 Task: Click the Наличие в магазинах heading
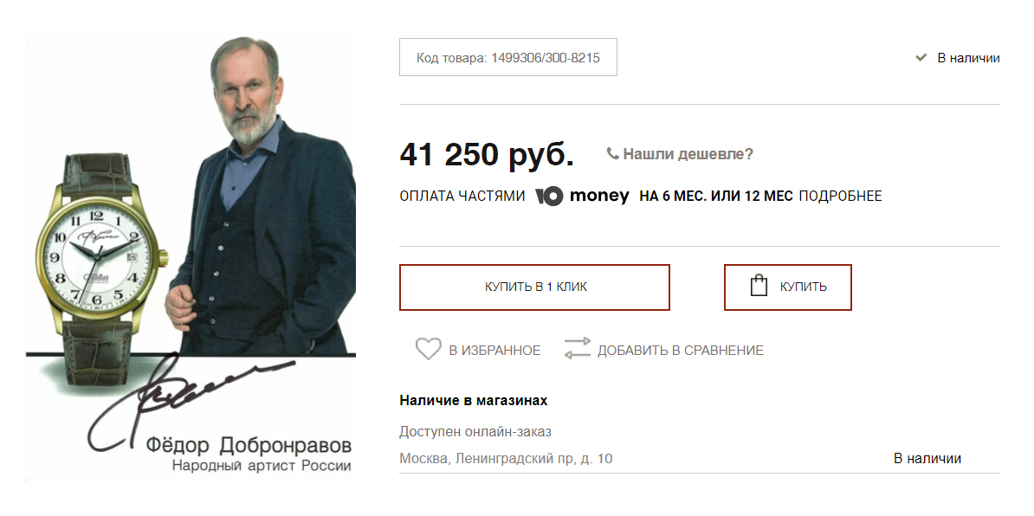[474, 401]
